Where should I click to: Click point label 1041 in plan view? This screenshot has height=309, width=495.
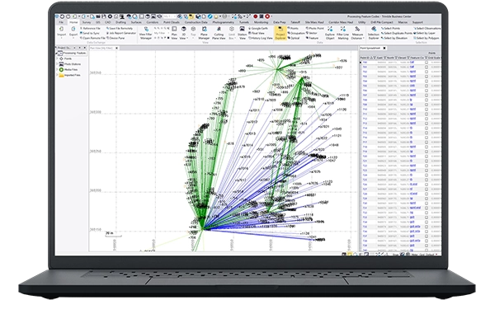coord(312,237)
